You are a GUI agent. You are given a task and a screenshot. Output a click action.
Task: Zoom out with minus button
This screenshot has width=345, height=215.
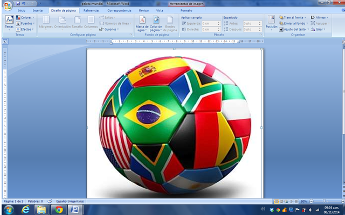[311, 201]
